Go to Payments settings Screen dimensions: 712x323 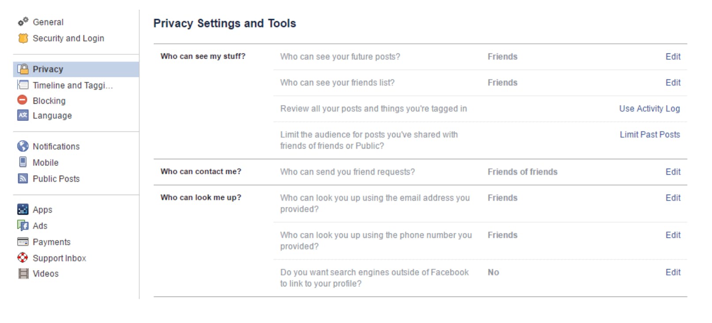point(51,242)
